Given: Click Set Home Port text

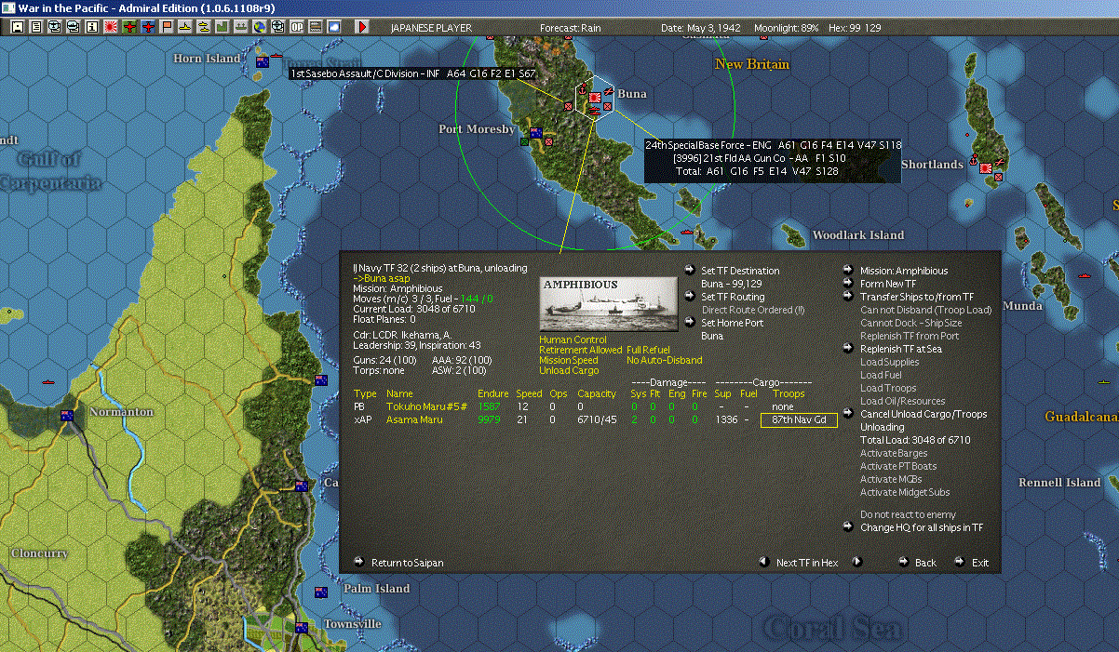Looking at the screenshot, I should click(732, 323).
